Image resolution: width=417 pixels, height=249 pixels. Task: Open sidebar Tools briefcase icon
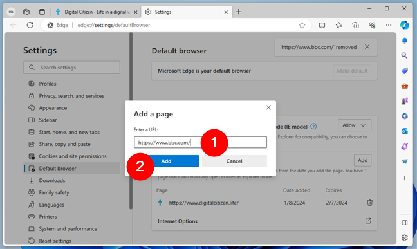click(405, 86)
